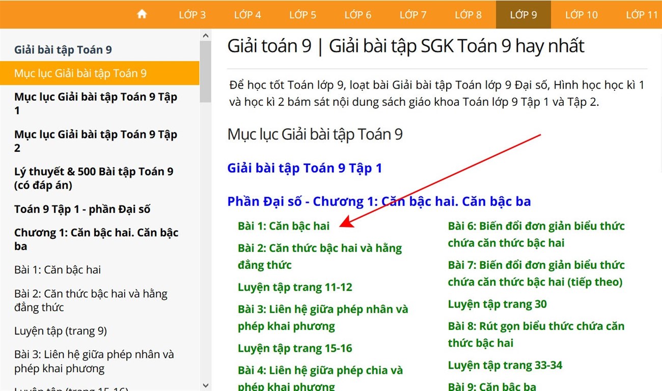Screen dimensions: 662x391
Task: Open the LỚP 7 menu tab
Action: coord(413,15)
